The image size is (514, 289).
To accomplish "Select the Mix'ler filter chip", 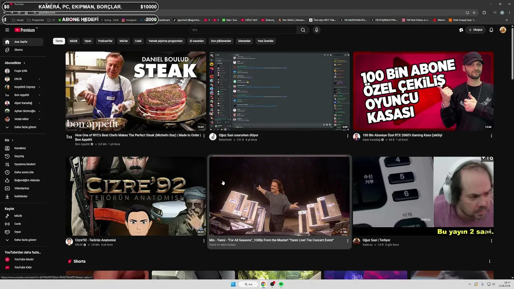I will (124, 41).
